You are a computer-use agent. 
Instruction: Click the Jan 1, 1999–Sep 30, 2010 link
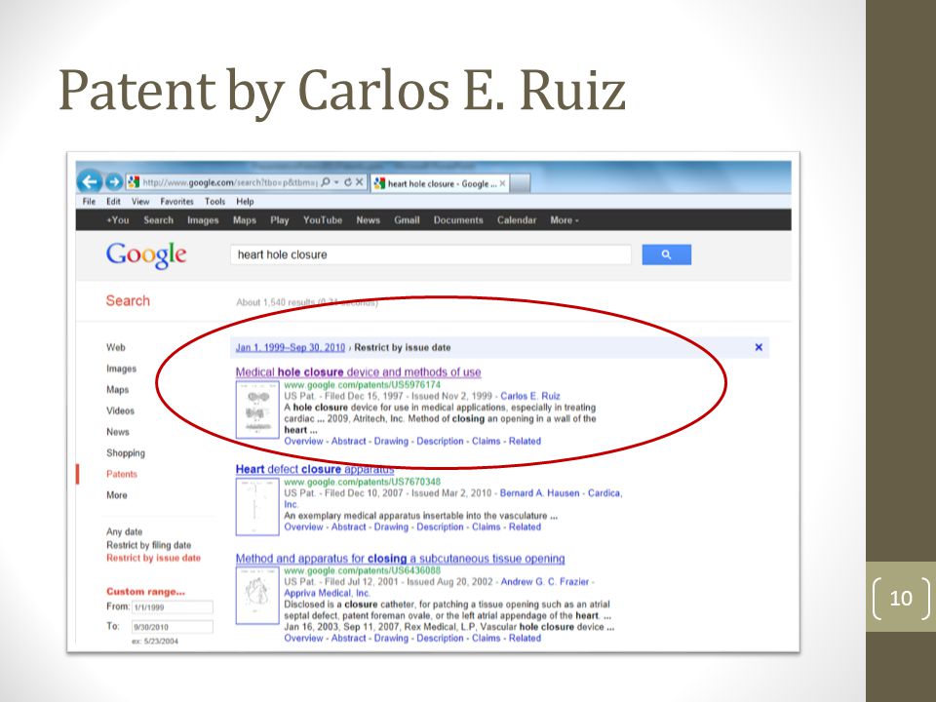[x=291, y=347]
